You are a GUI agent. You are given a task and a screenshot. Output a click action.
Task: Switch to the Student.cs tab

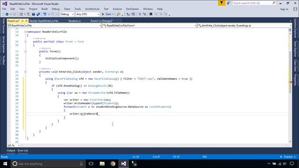tap(75, 21)
